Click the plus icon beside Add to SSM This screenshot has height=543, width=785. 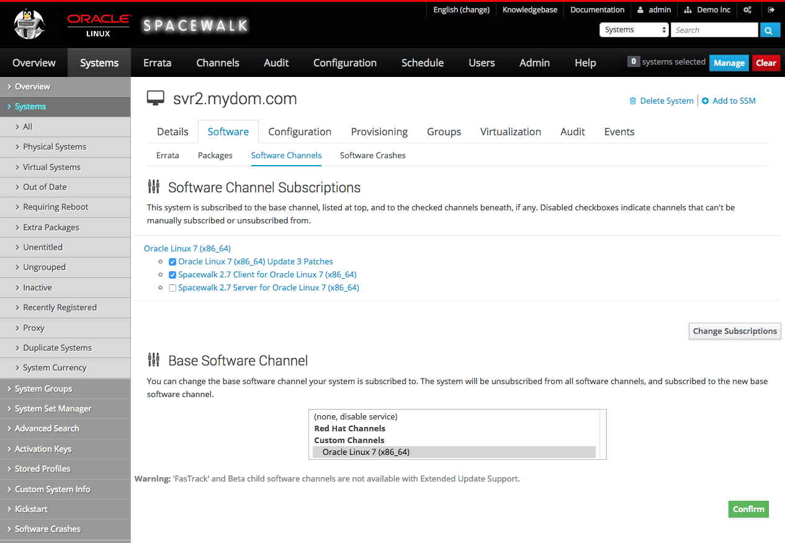pos(705,101)
